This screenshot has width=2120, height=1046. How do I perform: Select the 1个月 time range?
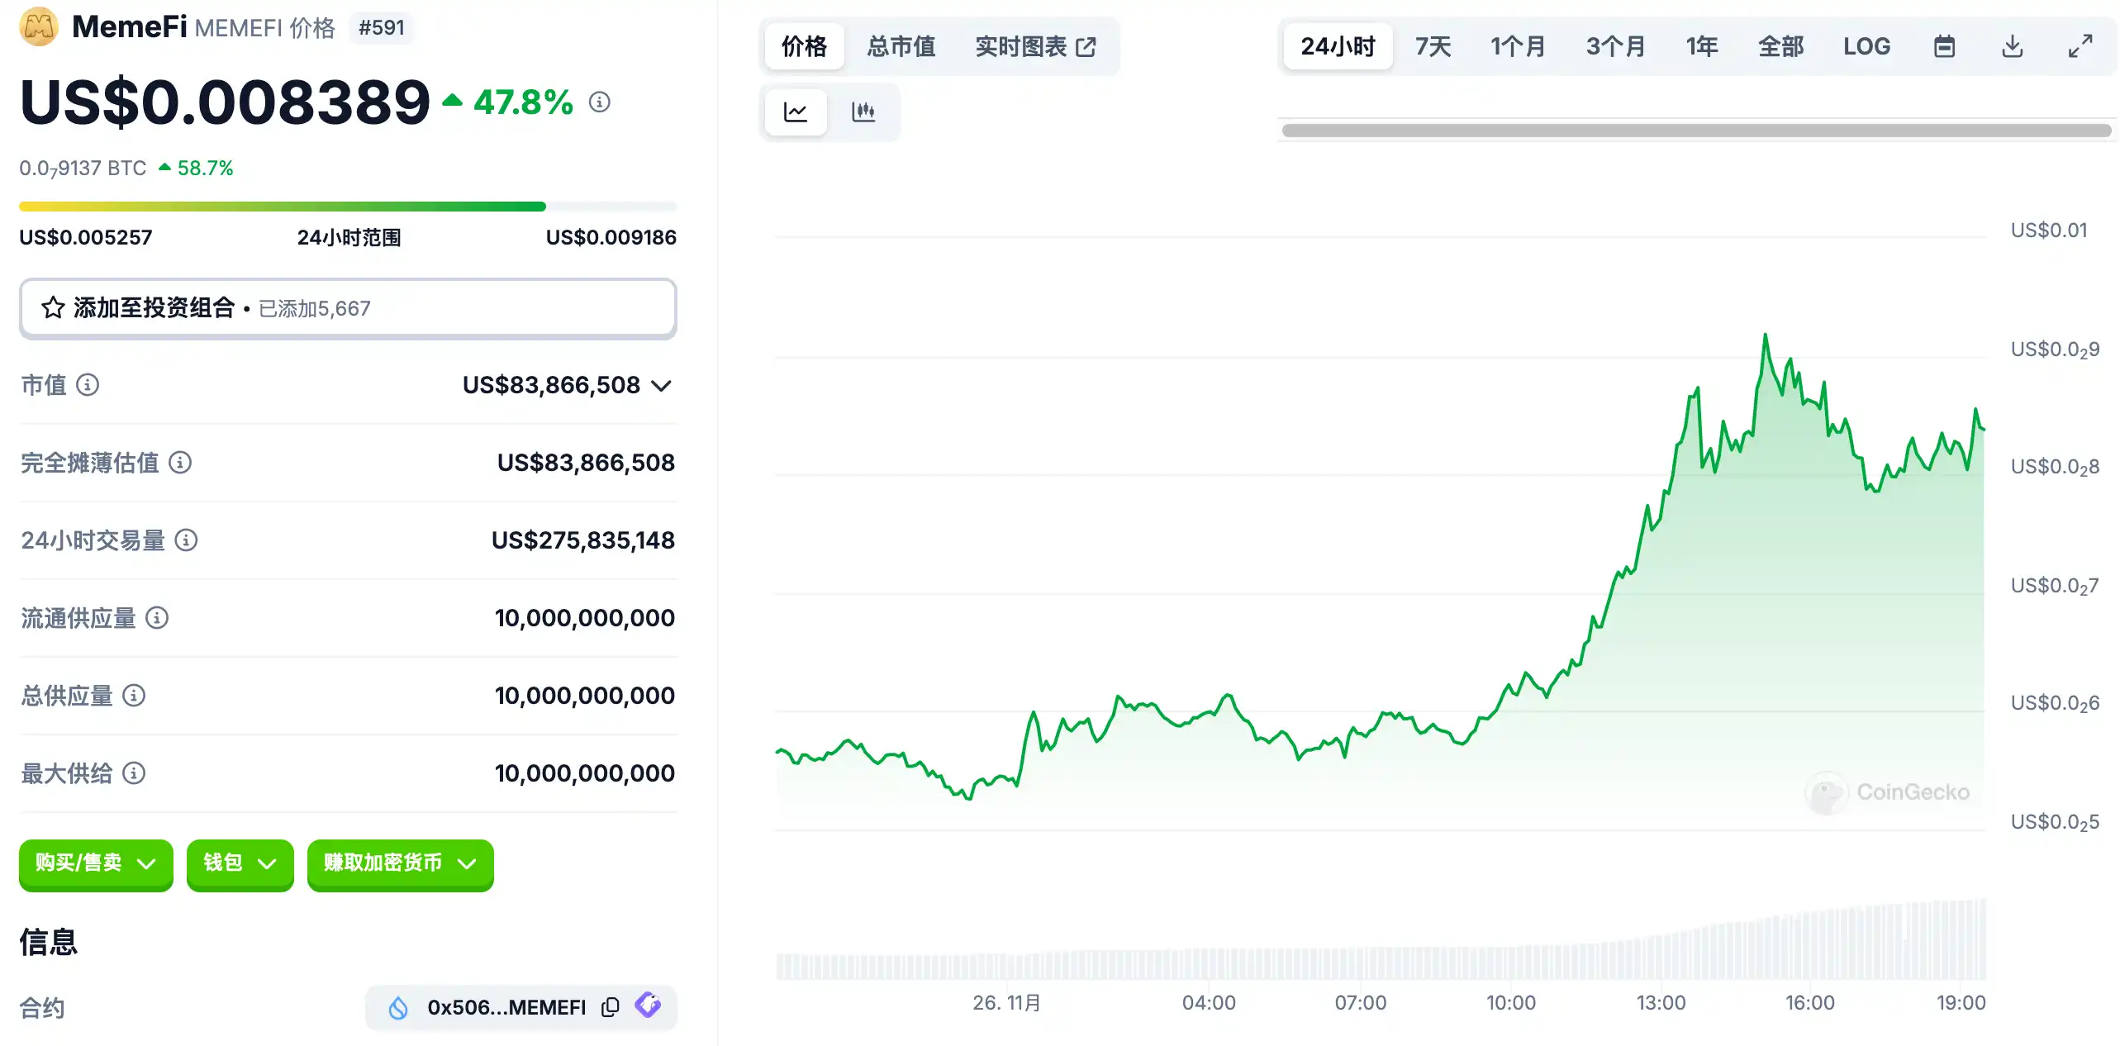coord(1517,46)
